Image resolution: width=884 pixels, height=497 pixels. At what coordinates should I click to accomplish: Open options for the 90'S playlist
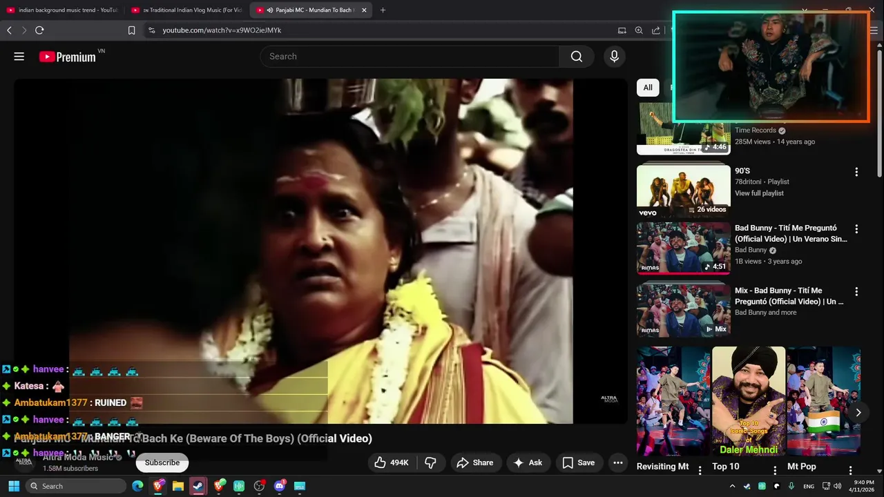(856, 172)
